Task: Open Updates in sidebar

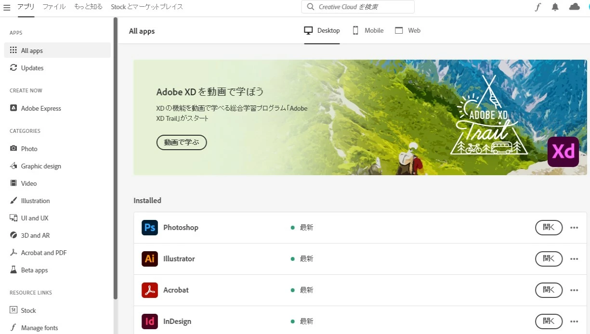Action: coord(57,68)
